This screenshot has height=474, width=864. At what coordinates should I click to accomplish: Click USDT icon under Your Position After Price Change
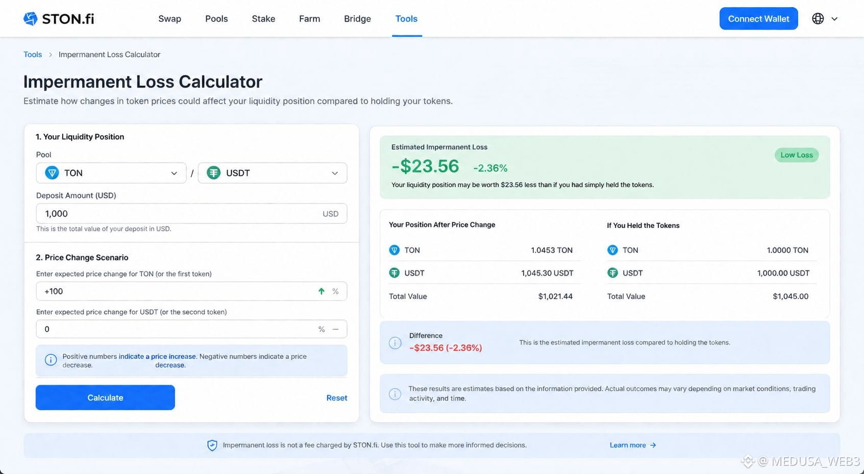394,273
